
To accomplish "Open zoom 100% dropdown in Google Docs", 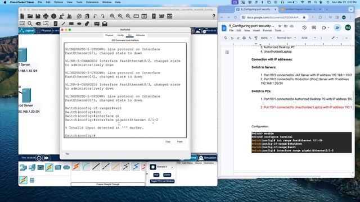I will coord(266,38).
